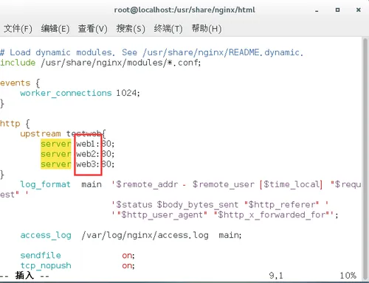Screen dimensions: 369x283
Task: Click the 'web3:' hostname
Action: (88, 164)
